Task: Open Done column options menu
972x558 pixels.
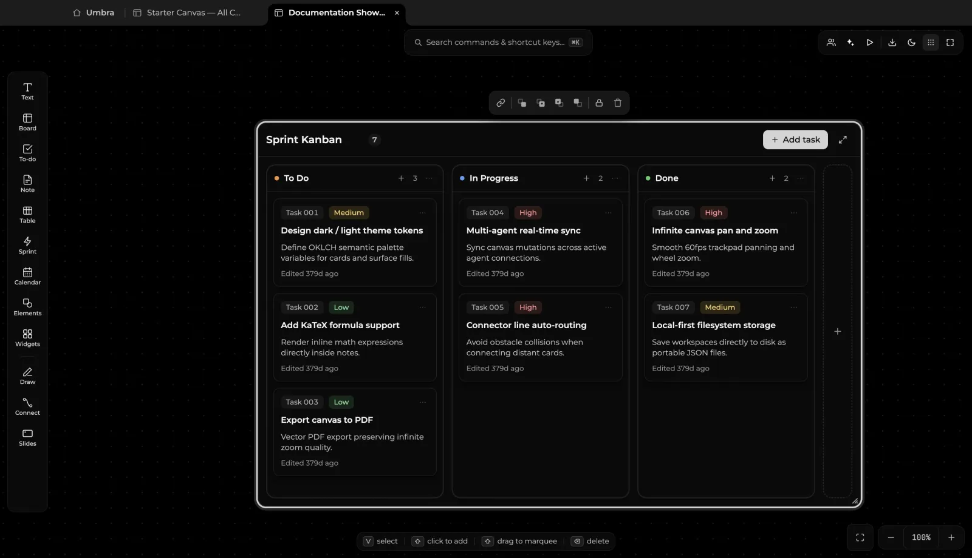Action: 801,178
